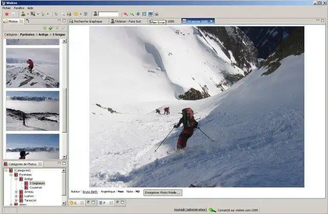Click the photo search toolbar icon
This screenshot has height=214, width=328.
coord(33,14)
